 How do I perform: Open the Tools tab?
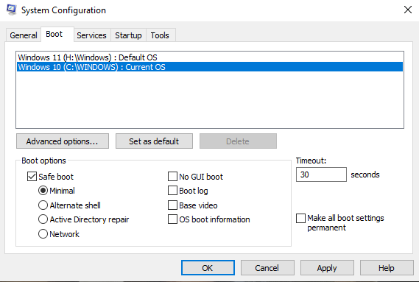[x=160, y=35]
